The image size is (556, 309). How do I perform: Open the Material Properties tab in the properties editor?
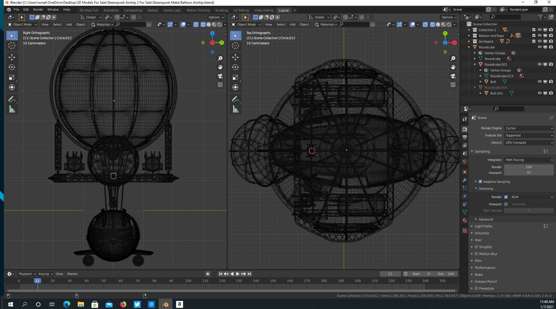(465, 220)
